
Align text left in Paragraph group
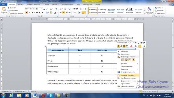coord(61,13)
